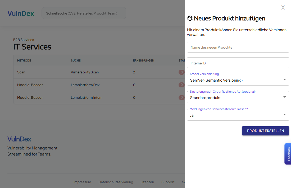Image resolution: width=291 pixels, height=188 pixels.
Task: Click the B2B Services breadcrumb
Action: [24, 40]
